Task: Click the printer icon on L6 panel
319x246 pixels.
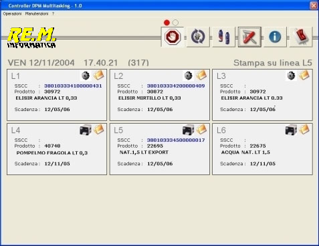Action: tap(291, 130)
